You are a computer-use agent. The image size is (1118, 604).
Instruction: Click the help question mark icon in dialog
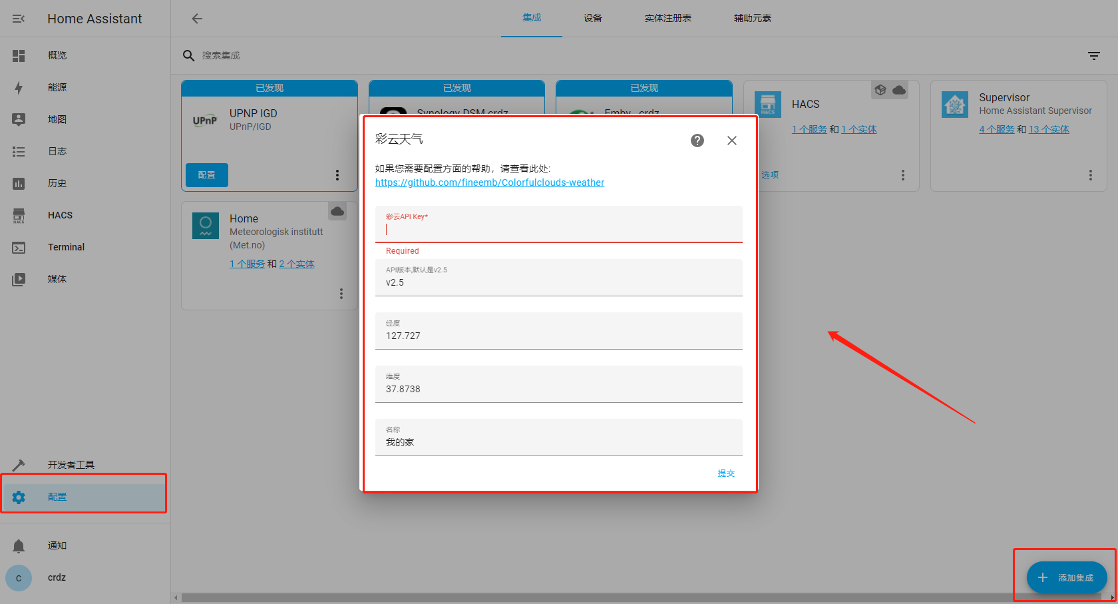[x=697, y=141]
